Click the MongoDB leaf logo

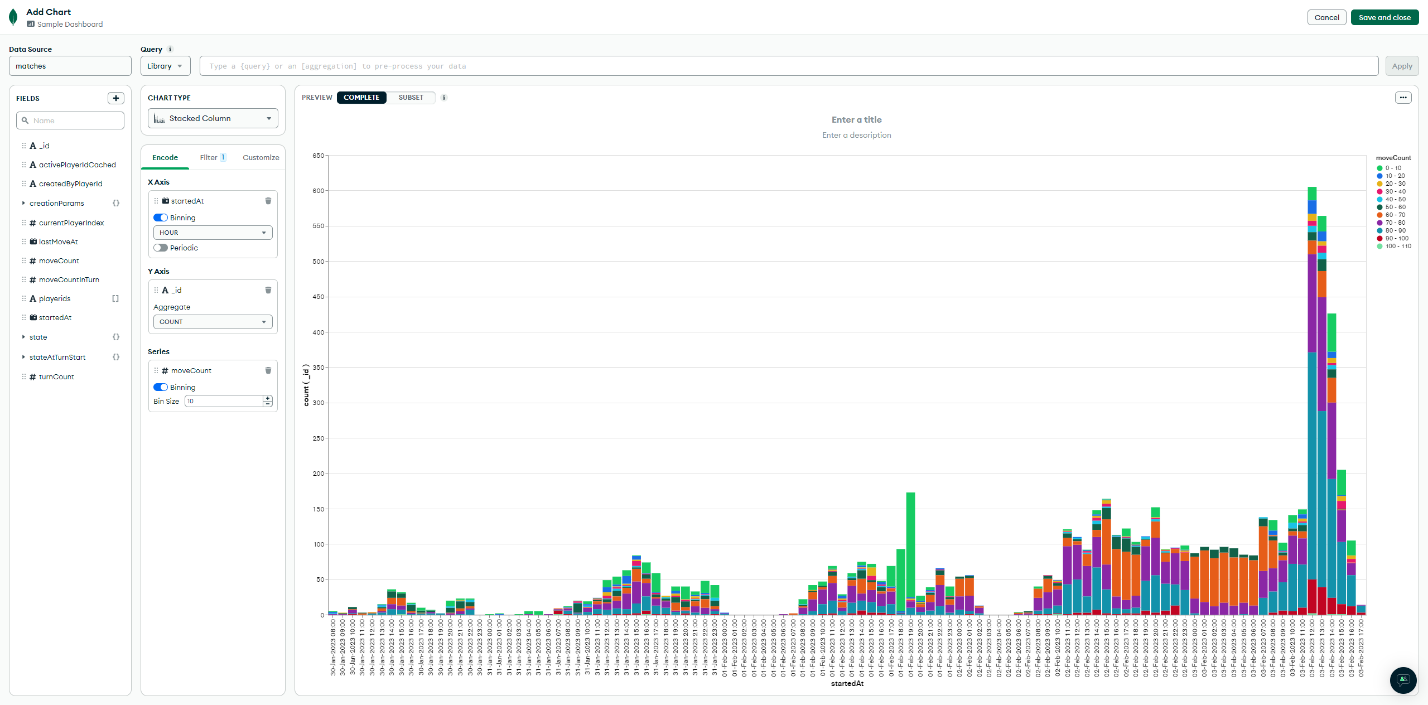[13, 17]
